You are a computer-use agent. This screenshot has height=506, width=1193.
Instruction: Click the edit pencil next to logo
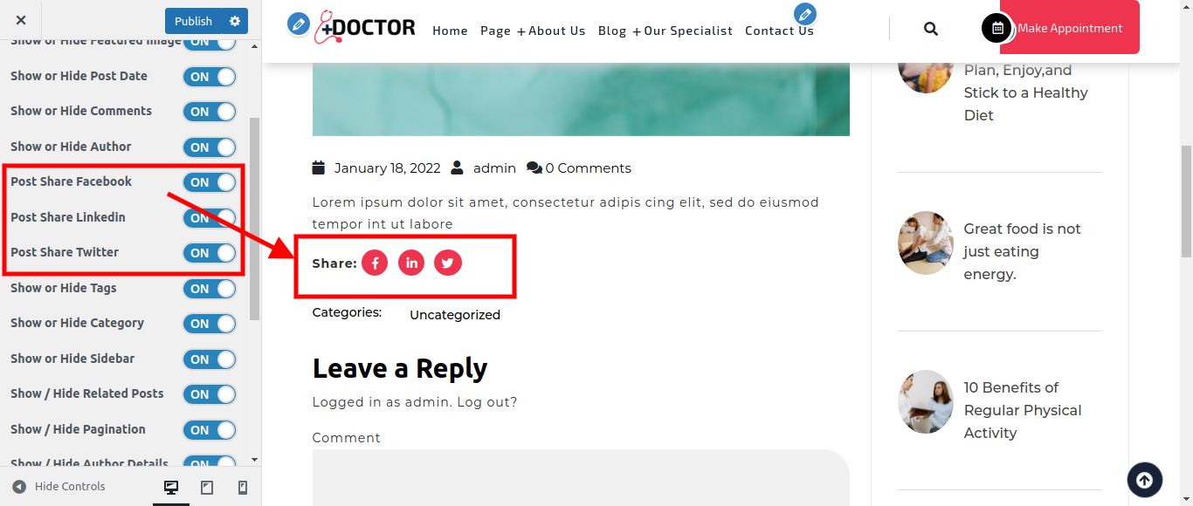click(x=299, y=24)
